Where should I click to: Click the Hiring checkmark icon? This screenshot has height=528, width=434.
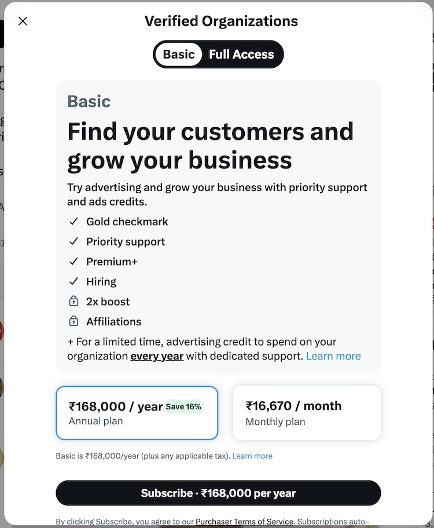point(73,282)
